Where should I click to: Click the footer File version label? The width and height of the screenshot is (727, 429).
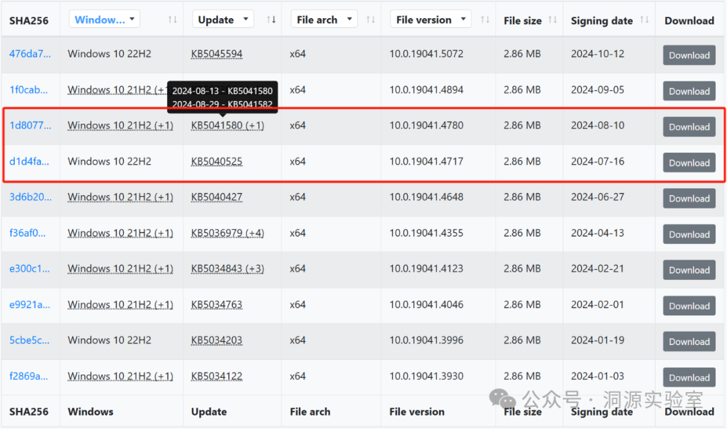417,412
